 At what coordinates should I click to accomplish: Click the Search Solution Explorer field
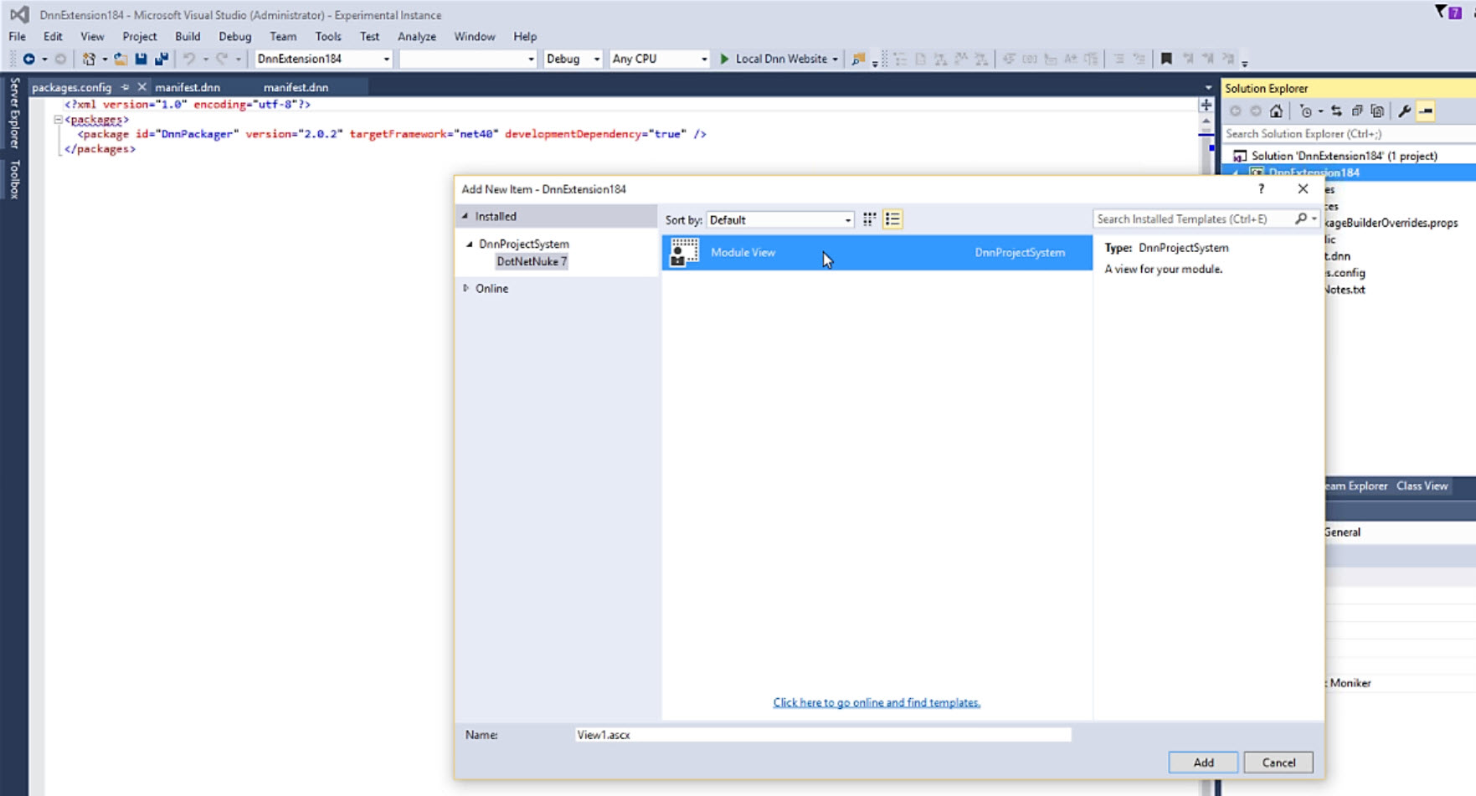click(1348, 134)
